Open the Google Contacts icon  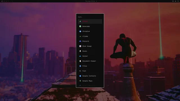point(80,76)
